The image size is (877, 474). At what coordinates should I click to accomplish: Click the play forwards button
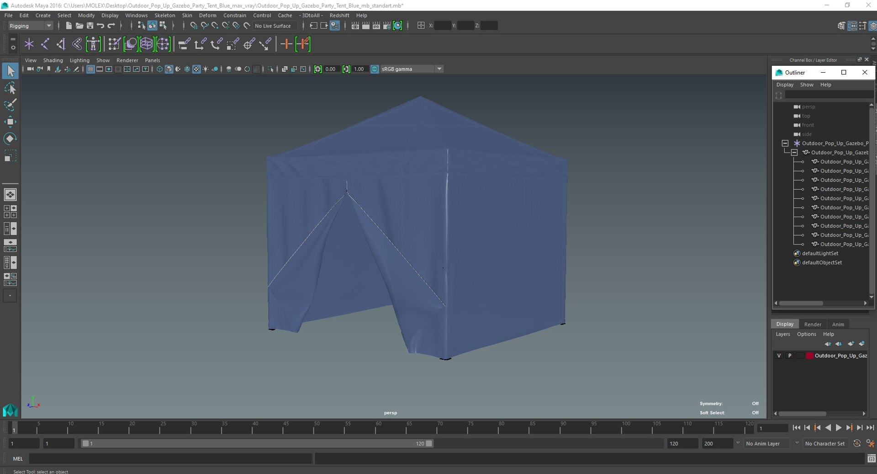(x=839, y=428)
